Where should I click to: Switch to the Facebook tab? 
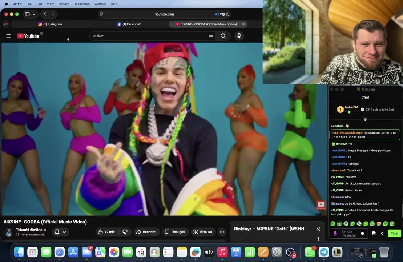pos(129,24)
